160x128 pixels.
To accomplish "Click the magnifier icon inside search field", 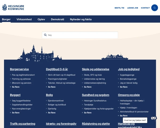I will pos(45,35).
